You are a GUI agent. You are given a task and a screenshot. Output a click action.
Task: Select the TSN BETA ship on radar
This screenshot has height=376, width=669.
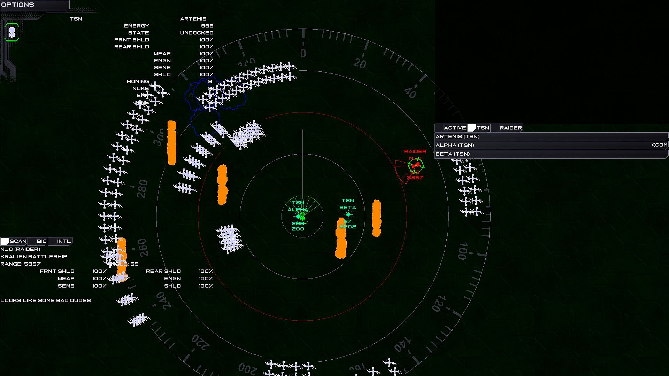pyautogui.click(x=348, y=214)
